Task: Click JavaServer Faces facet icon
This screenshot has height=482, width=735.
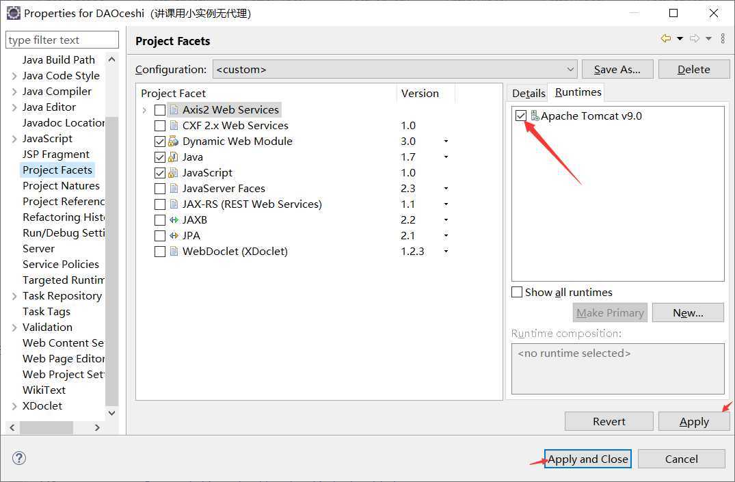Action: point(174,189)
